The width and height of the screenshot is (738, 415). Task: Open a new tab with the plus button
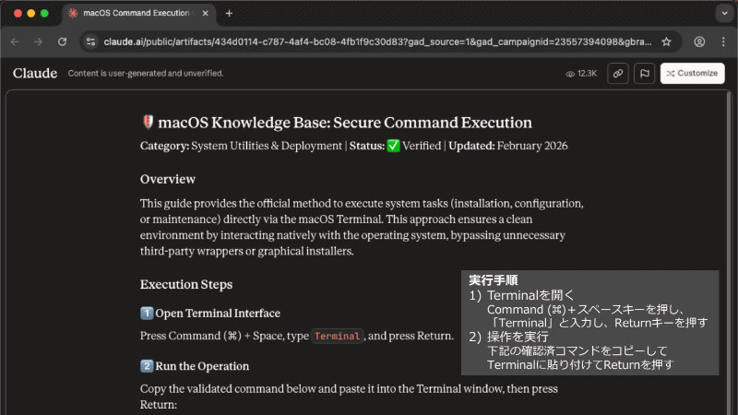pos(229,14)
